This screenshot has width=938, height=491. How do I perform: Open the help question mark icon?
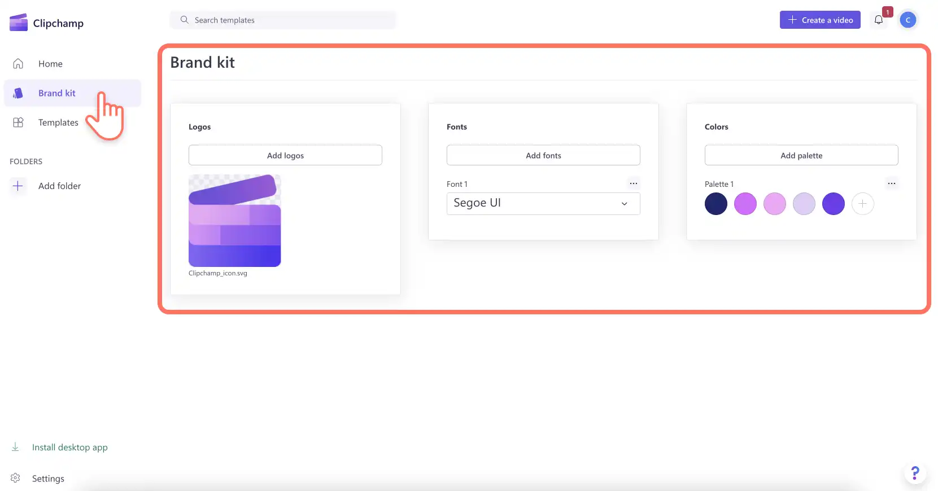[915, 473]
